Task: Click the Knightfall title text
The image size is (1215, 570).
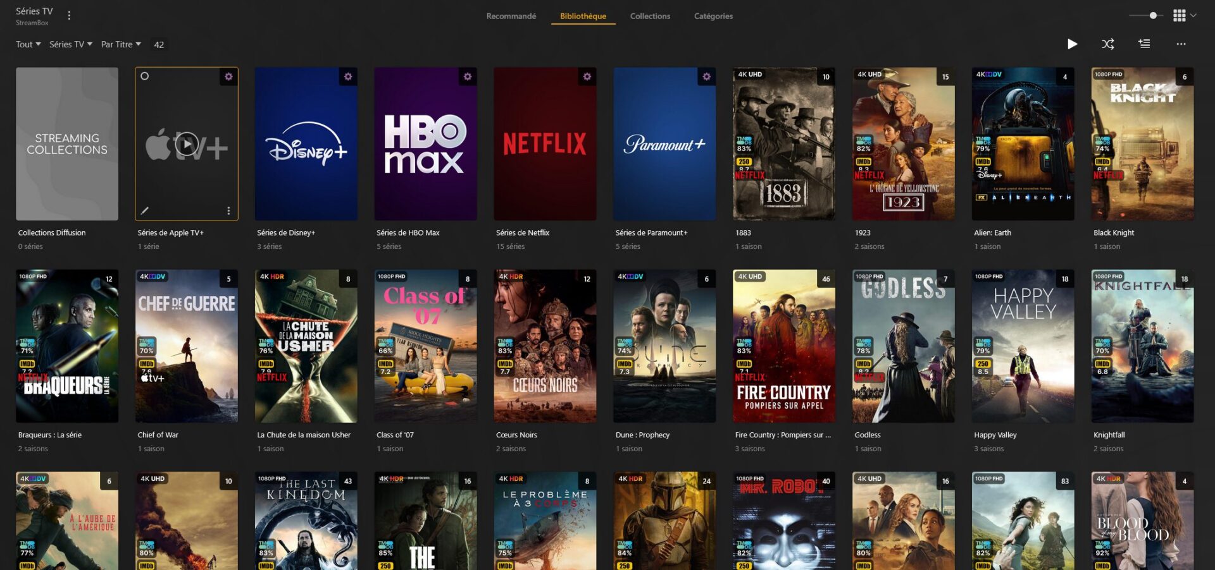Action: click(1109, 435)
